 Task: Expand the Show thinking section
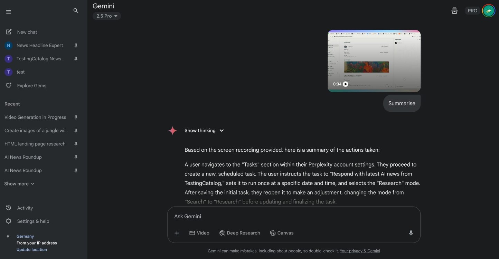204,131
